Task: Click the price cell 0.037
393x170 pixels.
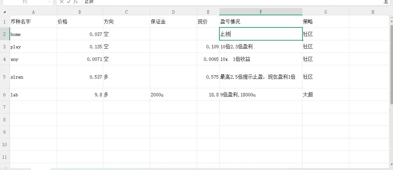Action: (80, 34)
